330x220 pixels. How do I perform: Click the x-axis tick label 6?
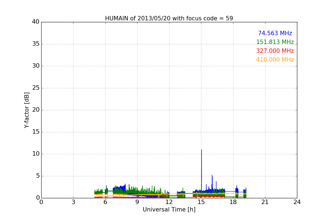[105, 202]
